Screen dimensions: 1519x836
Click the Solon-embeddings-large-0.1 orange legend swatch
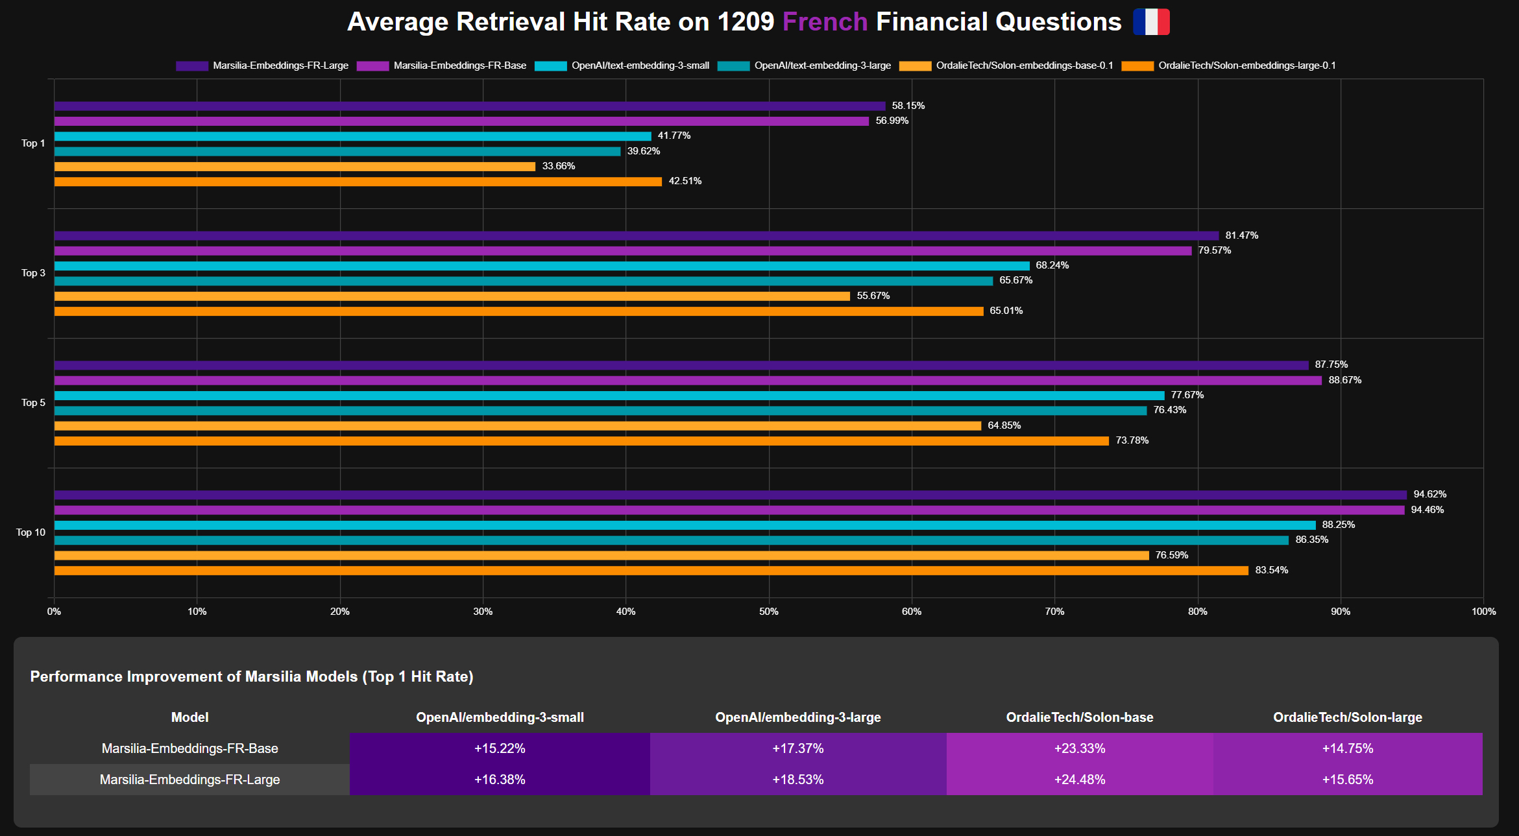pos(1137,66)
